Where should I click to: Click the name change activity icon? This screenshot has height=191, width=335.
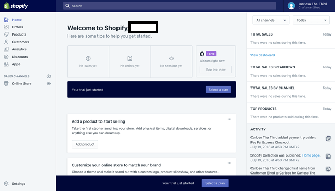pos(328,169)
